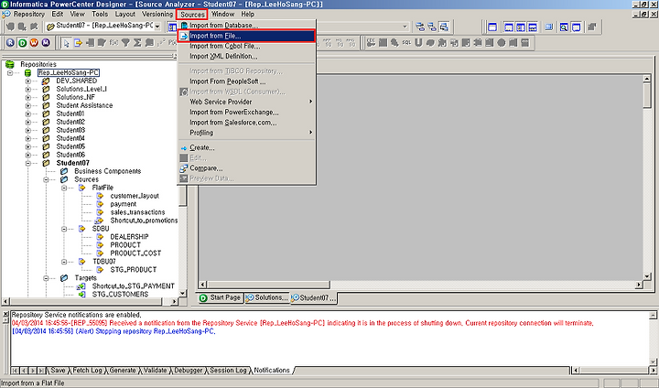Click the speech-bubble output window icon

pyautogui.click(x=577, y=27)
